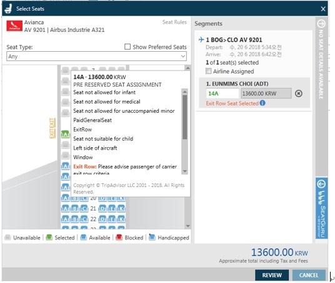Enable Show Preferred Seats checkbox
The width and height of the screenshot is (335, 283).
127,47
